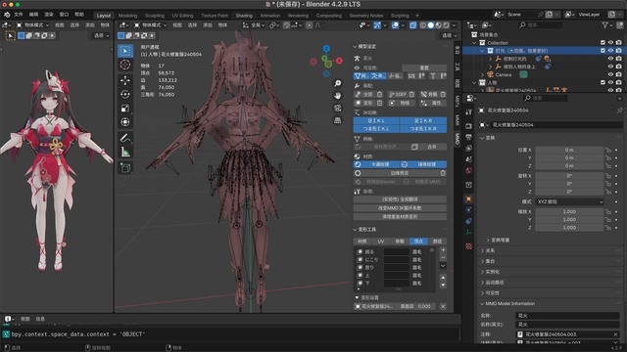Collapse the 人物 collection in outliner

pos(474,83)
